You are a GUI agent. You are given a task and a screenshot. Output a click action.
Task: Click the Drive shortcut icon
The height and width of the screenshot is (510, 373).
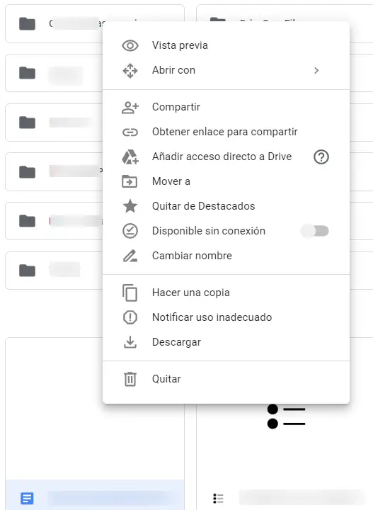pos(130,157)
